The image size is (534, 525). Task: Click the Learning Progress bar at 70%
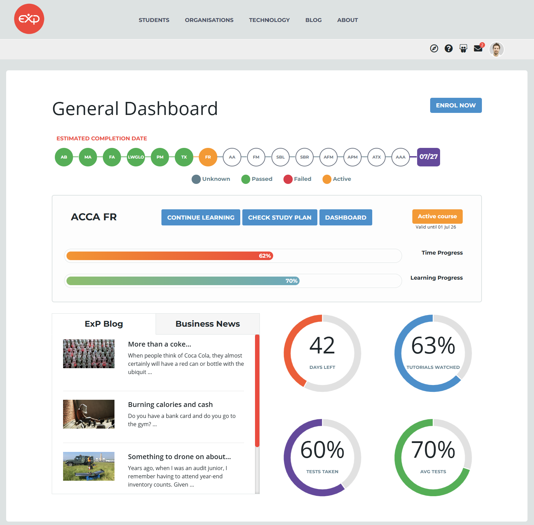(183, 281)
